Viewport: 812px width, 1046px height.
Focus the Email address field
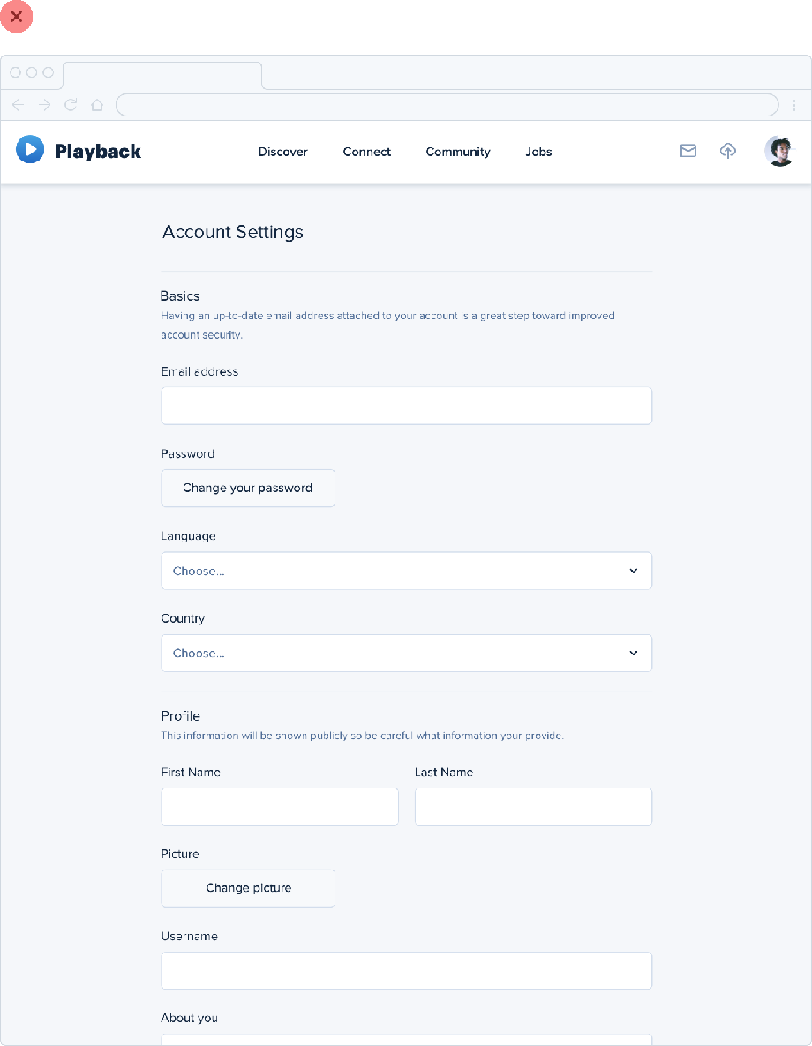click(x=406, y=406)
